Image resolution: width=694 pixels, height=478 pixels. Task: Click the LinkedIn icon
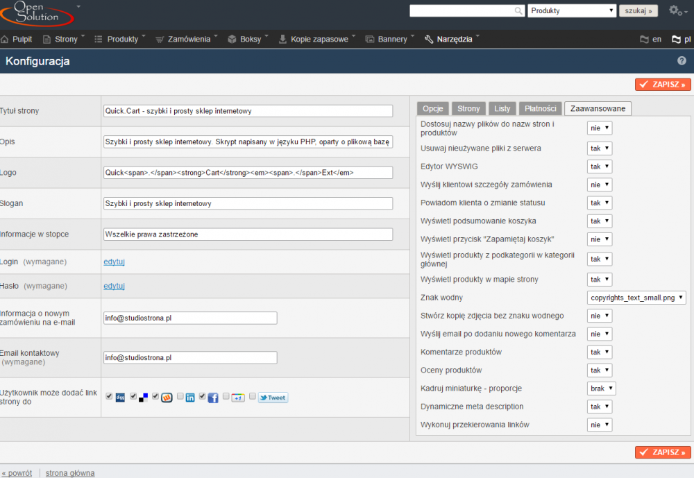coord(190,398)
